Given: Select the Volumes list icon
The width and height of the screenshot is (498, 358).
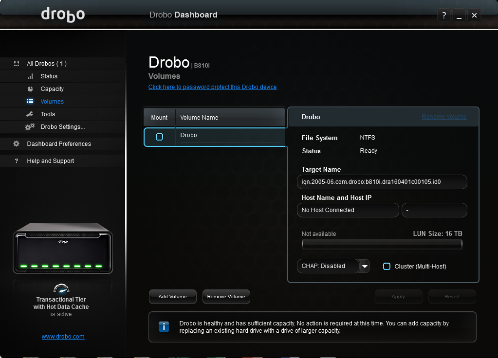Looking at the screenshot, I should 30,101.
